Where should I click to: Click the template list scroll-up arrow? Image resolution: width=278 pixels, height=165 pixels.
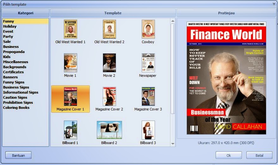pyautogui.click(x=173, y=21)
